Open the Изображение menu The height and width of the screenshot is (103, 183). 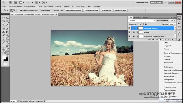click(x=30, y=6)
